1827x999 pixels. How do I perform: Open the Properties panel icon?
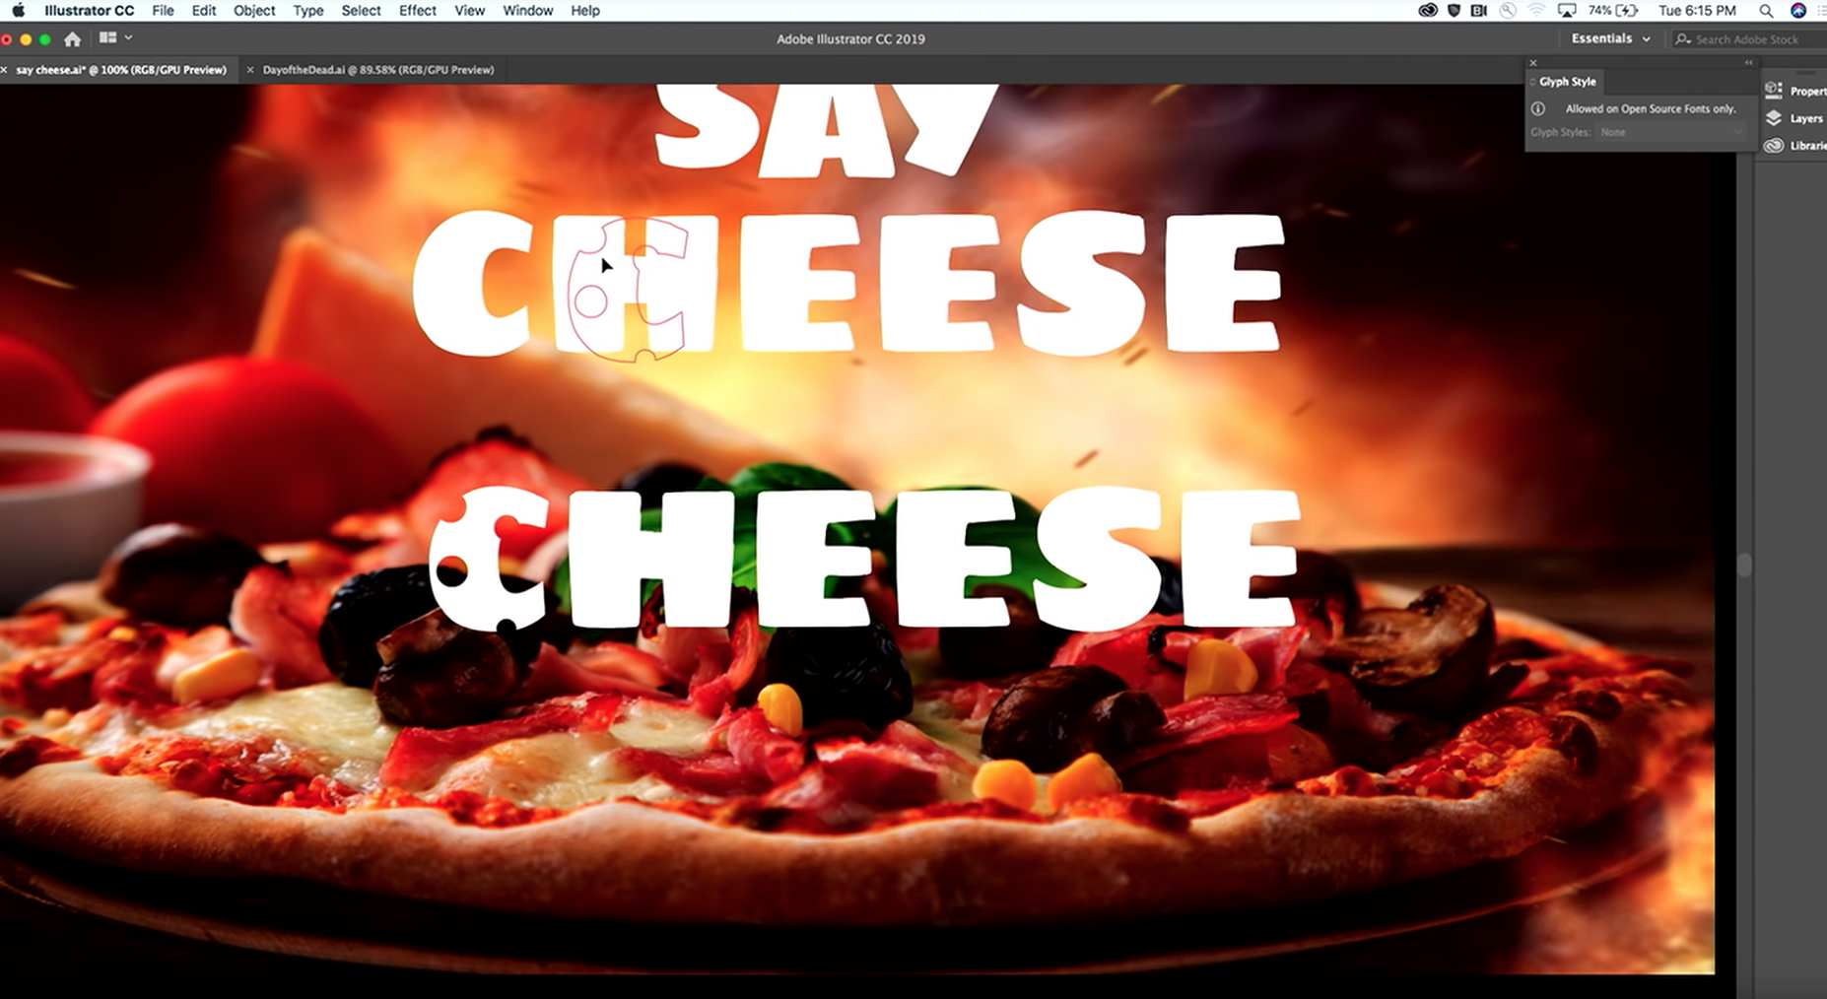1774,91
